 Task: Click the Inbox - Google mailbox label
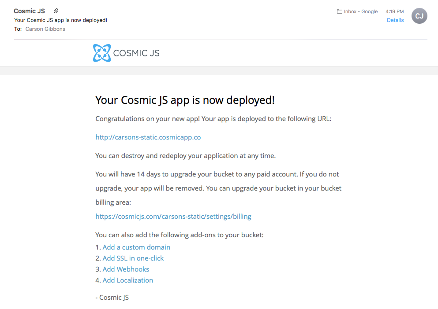(361, 11)
